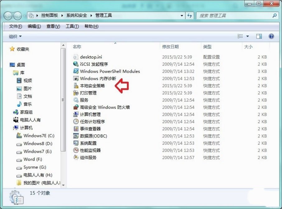The height and width of the screenshot is (209, 282).
Task: Open 文档 library in sidebar
Action: click(x=24, y=96)
